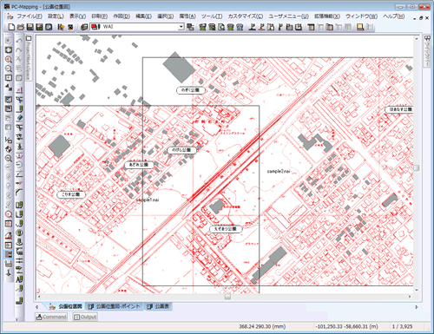Screen dimensions: 434x334
Task: Click the Open folder icon in top toolbar
Action: (x=21, y=27)
